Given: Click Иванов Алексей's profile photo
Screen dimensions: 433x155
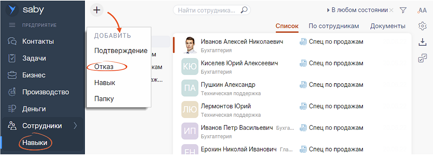Looking at the screenshot, I should click(x=190, y=45).
